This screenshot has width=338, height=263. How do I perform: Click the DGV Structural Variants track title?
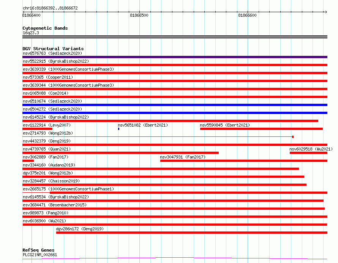coord(53,49)
